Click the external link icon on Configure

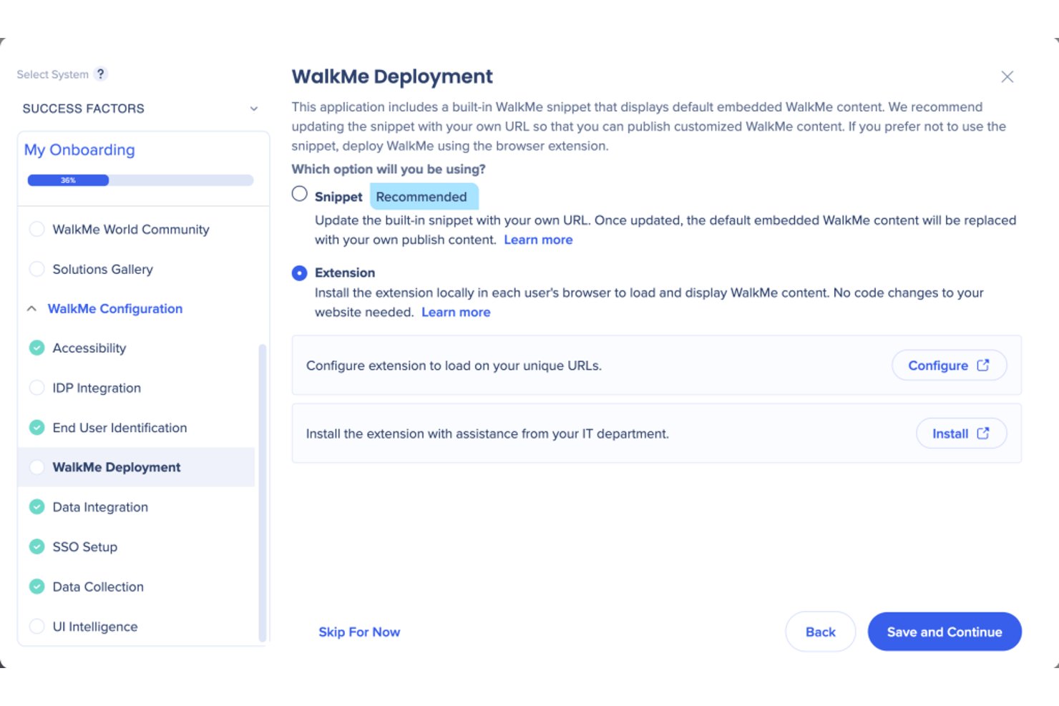(x=983, y=365)
